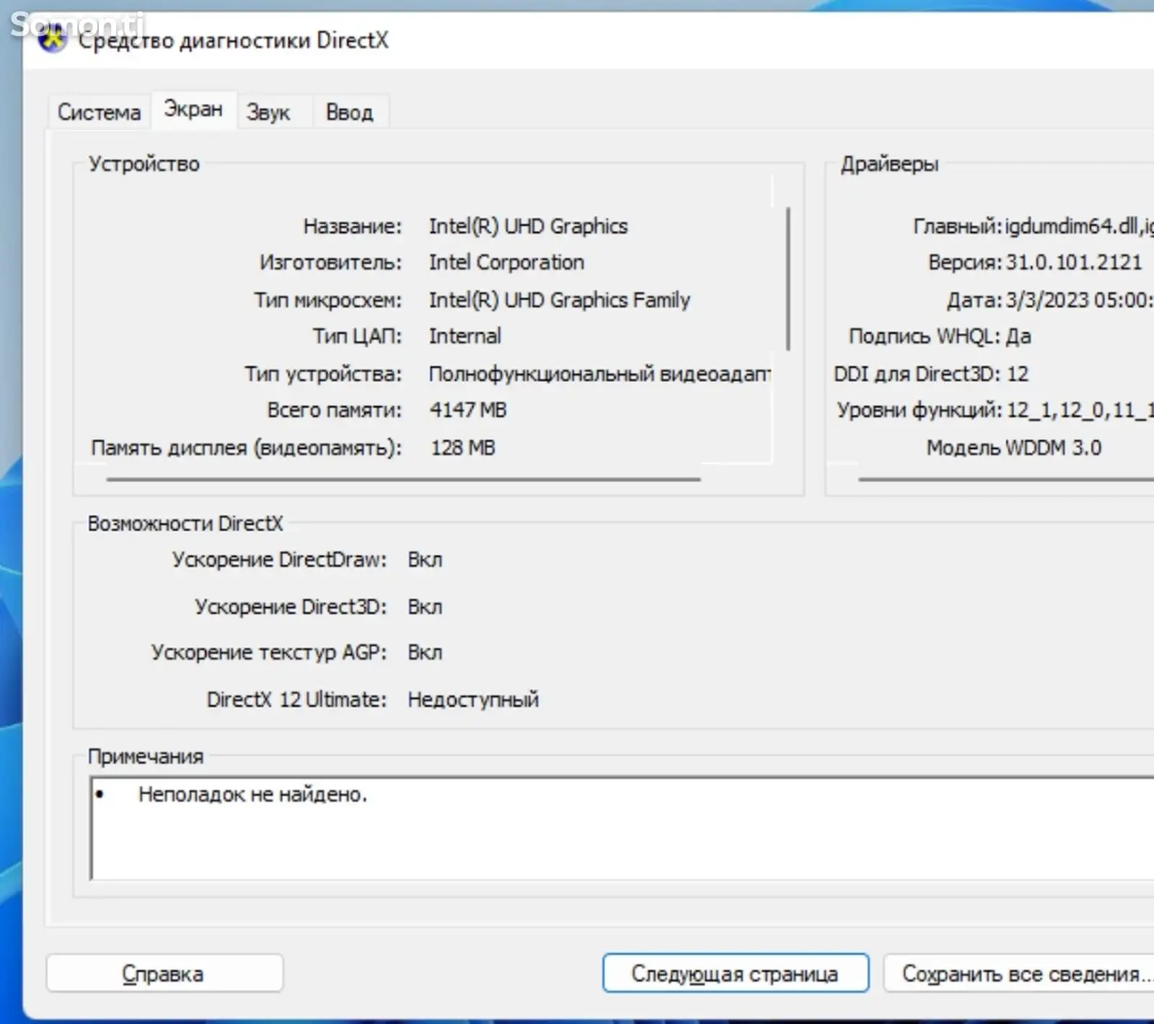Click the Тип микросхем: label
Image resolution: width=1154 pixels, height=1024 pixels.
tap(327, 300)
